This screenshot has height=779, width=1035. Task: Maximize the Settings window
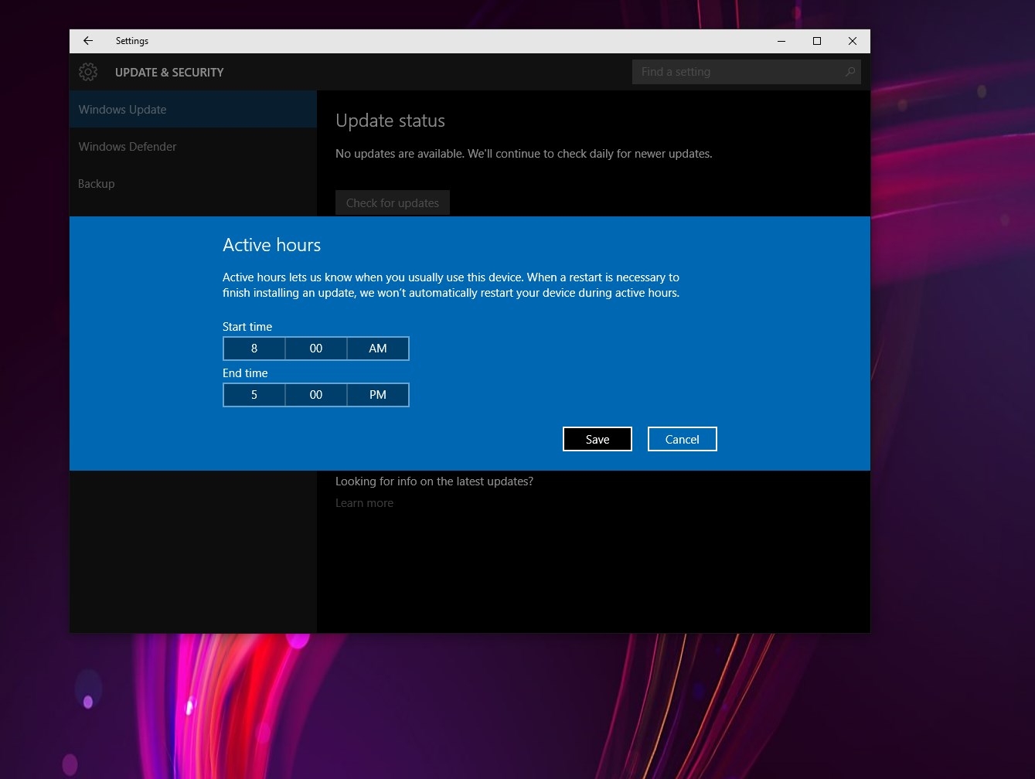click(x=817, y=41)
